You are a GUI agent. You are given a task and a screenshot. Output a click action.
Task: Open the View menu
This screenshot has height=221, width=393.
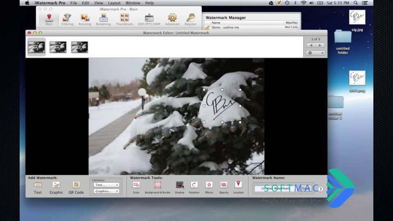pyautogui.click(x=98, y=3)
